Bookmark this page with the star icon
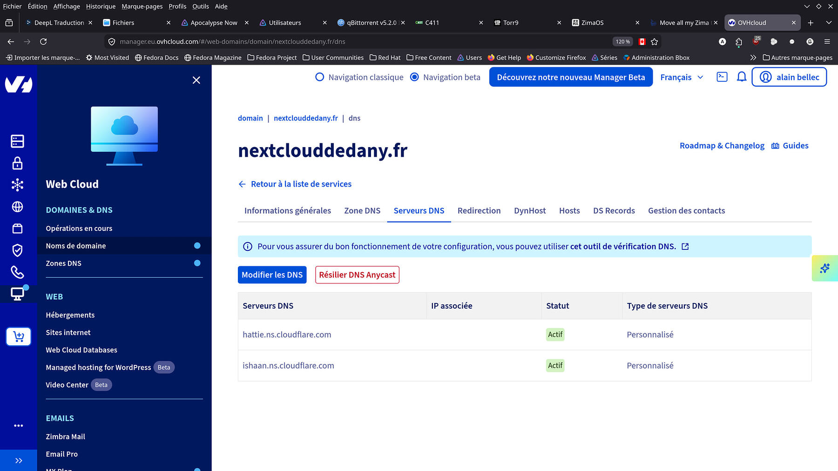This screenshot has width=838, height=471. pos(655,41)
